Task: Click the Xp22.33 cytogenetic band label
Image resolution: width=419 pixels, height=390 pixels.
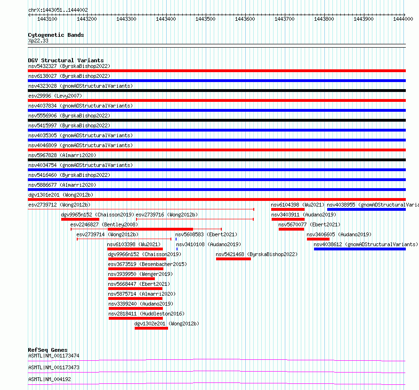Action: 38,41
